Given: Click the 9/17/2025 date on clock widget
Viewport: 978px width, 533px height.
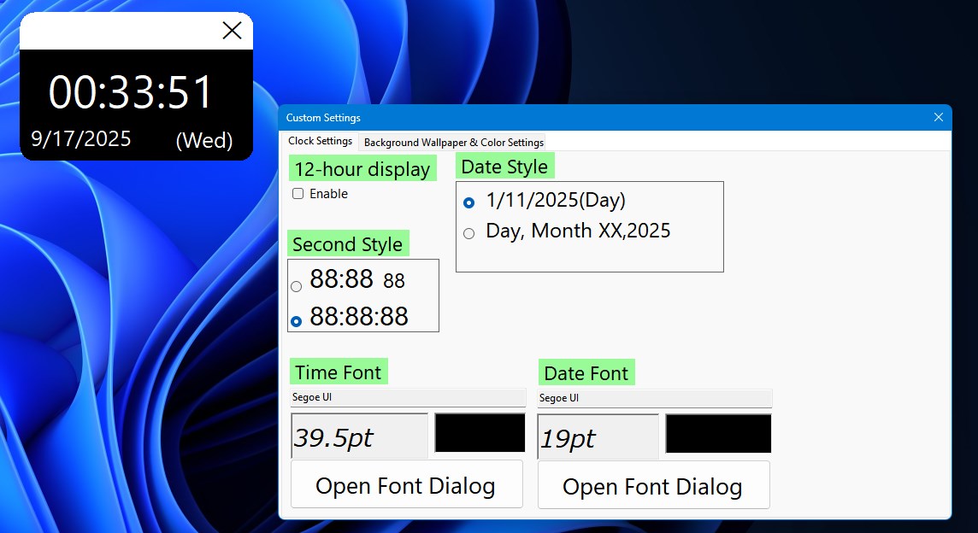Looking at the screenshot, I should (x=81, y=138).
